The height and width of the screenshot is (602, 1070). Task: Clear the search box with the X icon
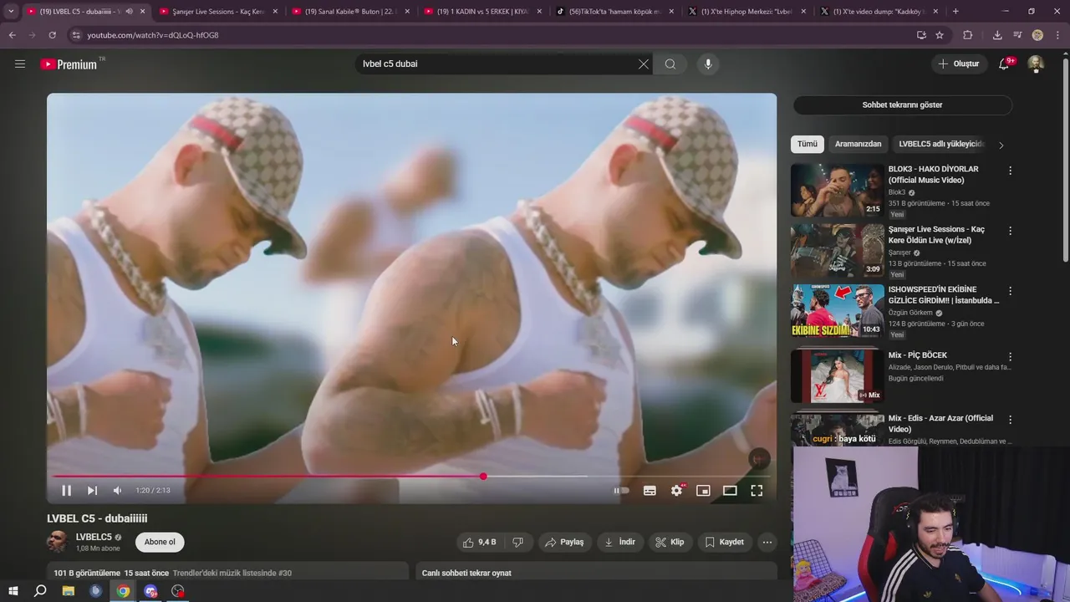click(644, 64)
